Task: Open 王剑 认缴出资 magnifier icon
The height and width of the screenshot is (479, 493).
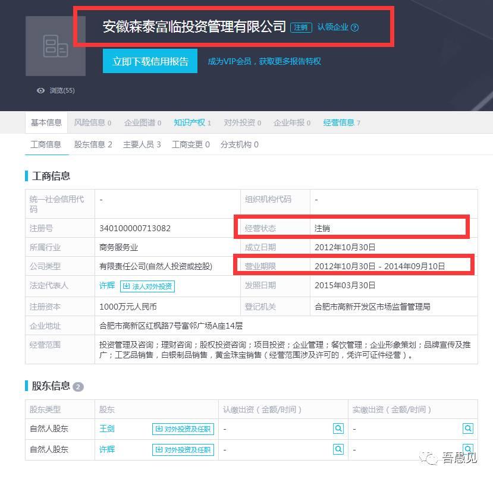Action: 338,428
